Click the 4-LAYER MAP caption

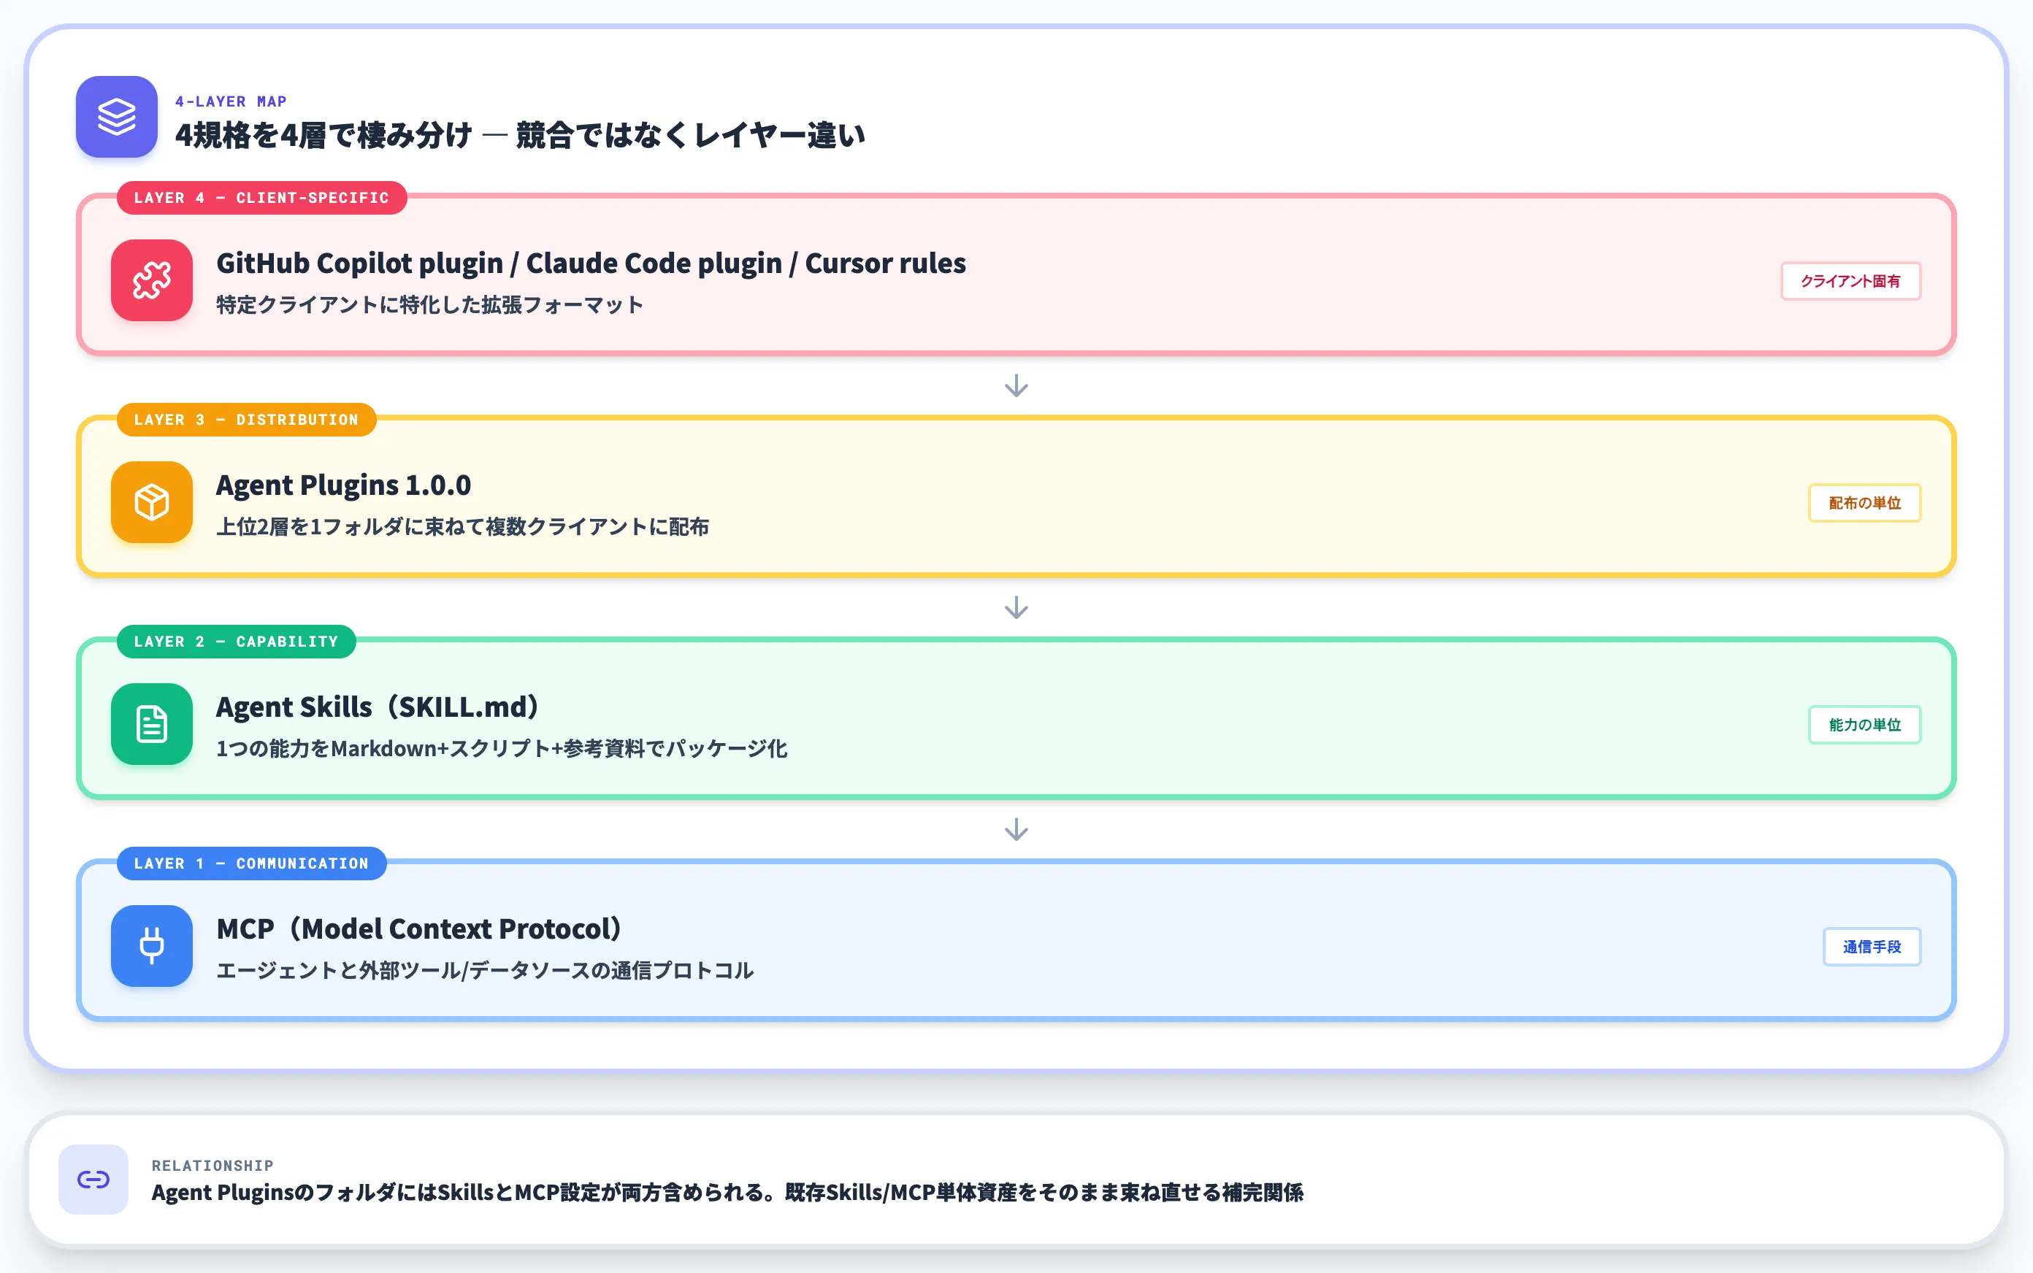coord(231,102)
